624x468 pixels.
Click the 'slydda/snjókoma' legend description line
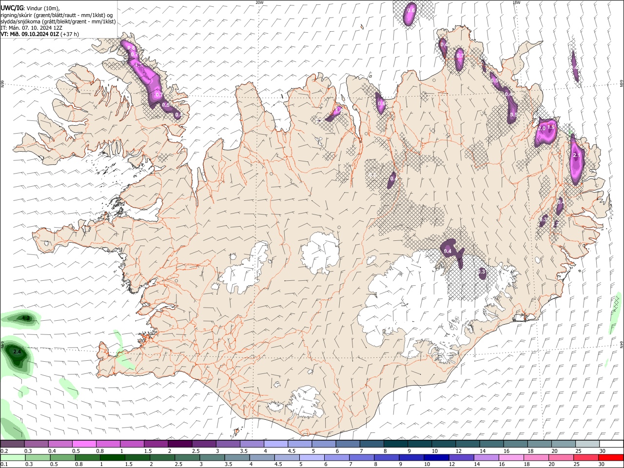pyautogui.click(x=58, y=21)
